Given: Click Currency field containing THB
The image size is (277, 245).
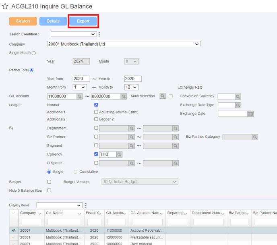Looking at the screenshot, I should 108,154.
